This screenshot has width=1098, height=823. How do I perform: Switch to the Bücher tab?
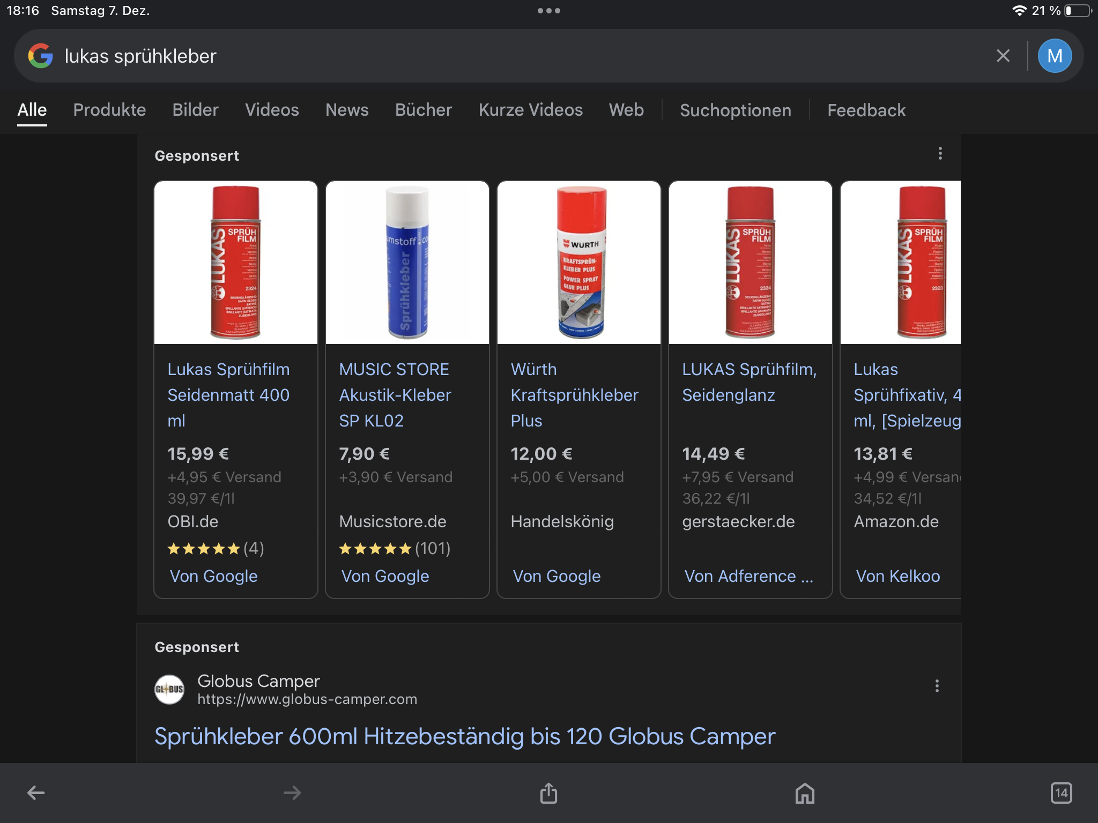point(424,110)
